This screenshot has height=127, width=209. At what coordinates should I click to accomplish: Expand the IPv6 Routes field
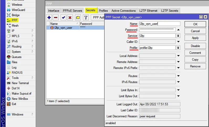pos(178,82)
